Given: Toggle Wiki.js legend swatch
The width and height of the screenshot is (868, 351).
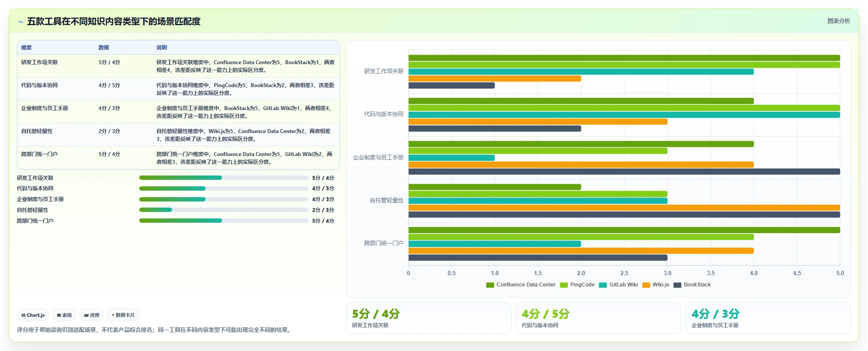Looking at the screenshot, I should (646, 285).
